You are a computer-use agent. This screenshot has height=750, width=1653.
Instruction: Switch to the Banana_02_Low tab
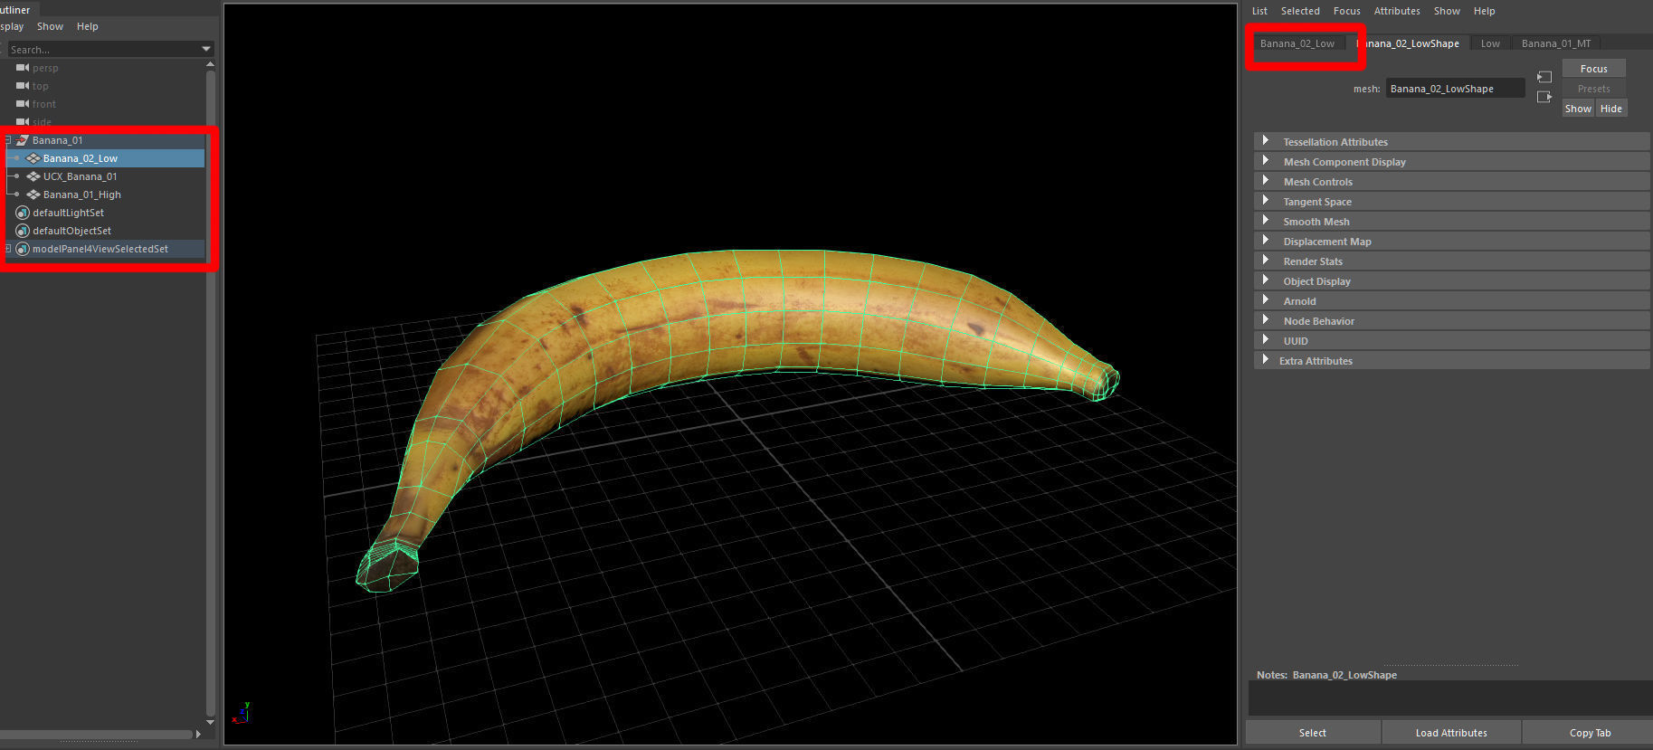pos(1297,43)
